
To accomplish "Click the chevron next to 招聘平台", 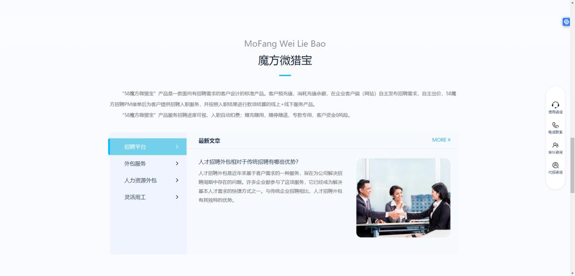I will click(x=177, y=147).
